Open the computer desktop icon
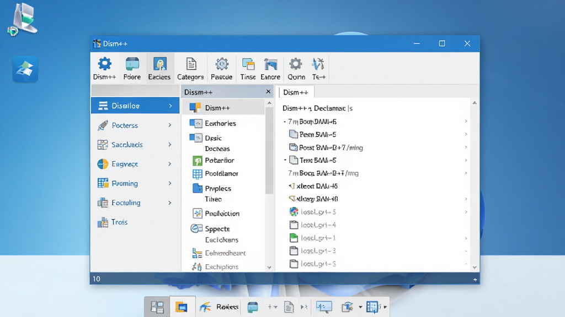Viewport: 565px width, 317px height. tap(23, 19)
